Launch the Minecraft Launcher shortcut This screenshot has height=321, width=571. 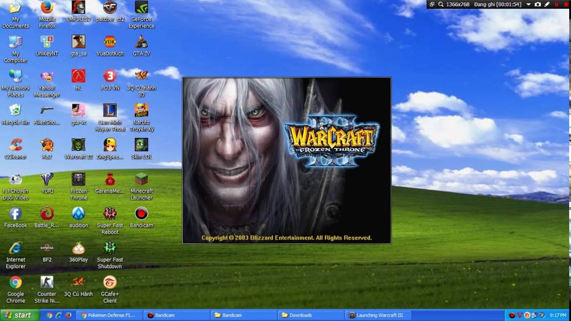tap(141, 186)
